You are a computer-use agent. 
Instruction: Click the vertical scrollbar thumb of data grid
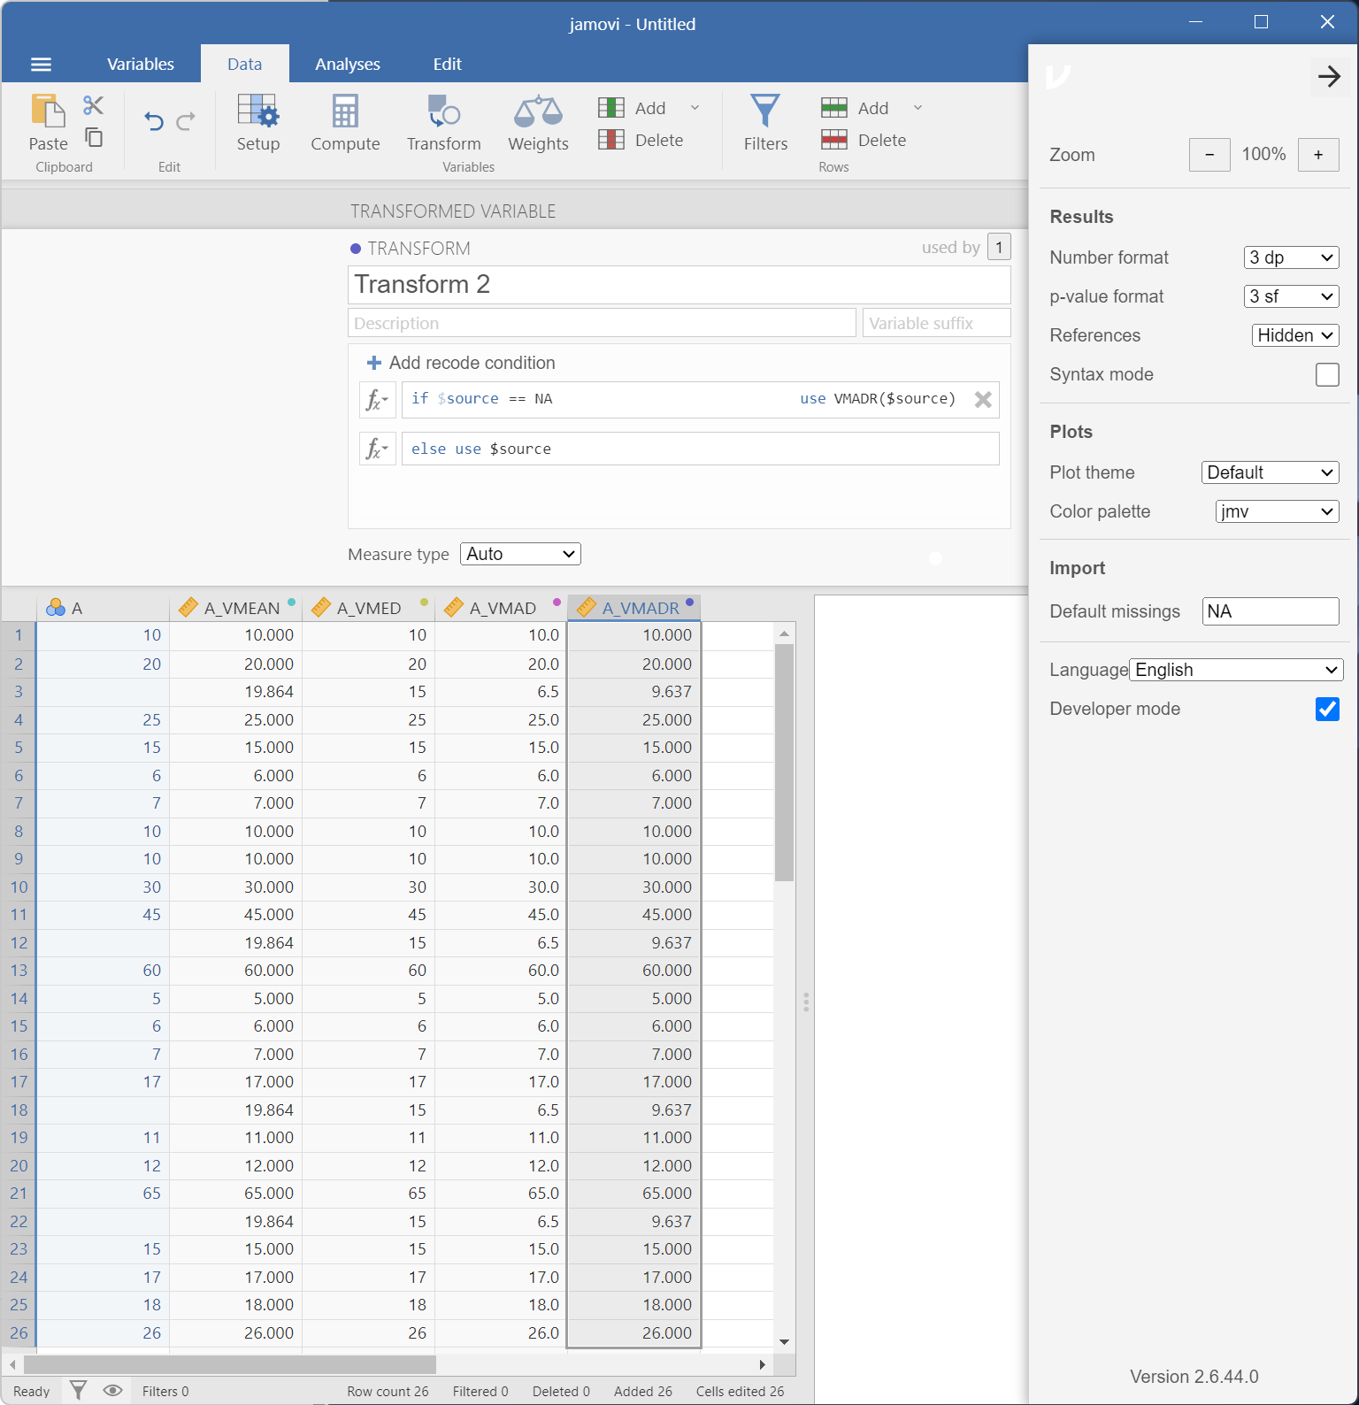coord(784,763)
